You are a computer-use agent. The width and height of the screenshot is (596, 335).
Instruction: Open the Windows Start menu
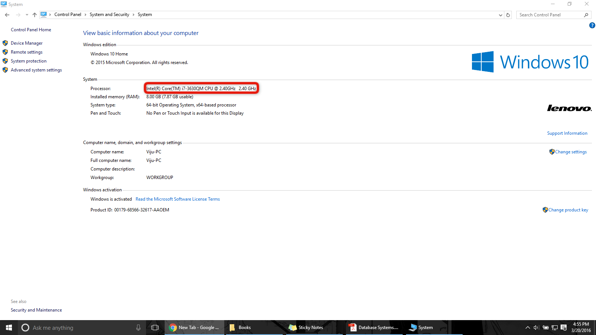(9, 328)
